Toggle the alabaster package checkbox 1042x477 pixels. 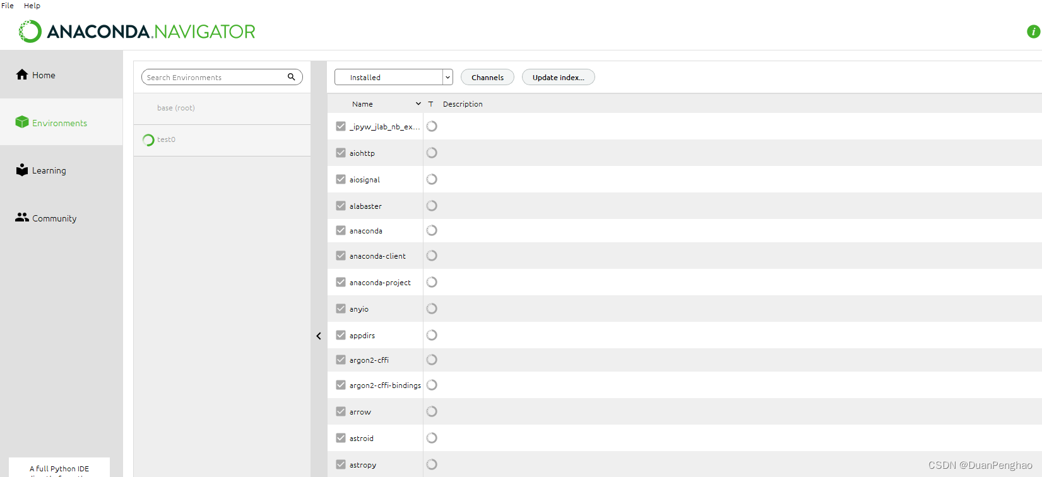tap(341, 206)
